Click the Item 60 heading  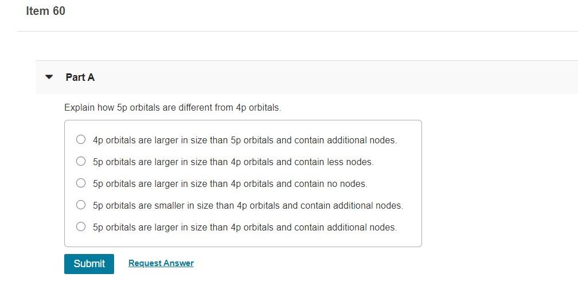(x=46, y=11)
